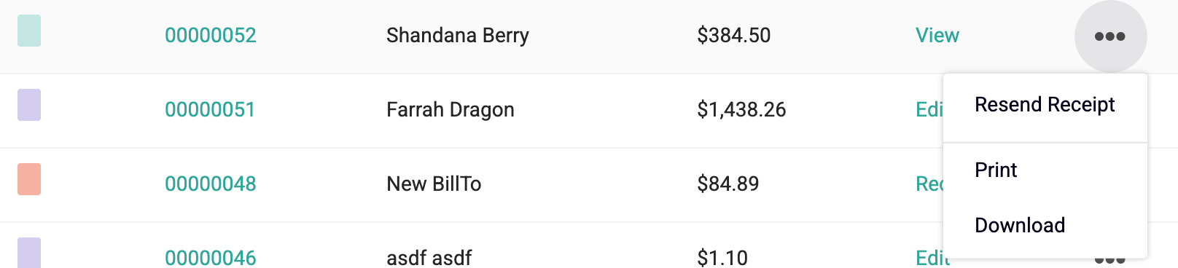This screenshot has height=268, width=1178.
Task: Open invoice number 00000052
Action: (x=211, y=36)
